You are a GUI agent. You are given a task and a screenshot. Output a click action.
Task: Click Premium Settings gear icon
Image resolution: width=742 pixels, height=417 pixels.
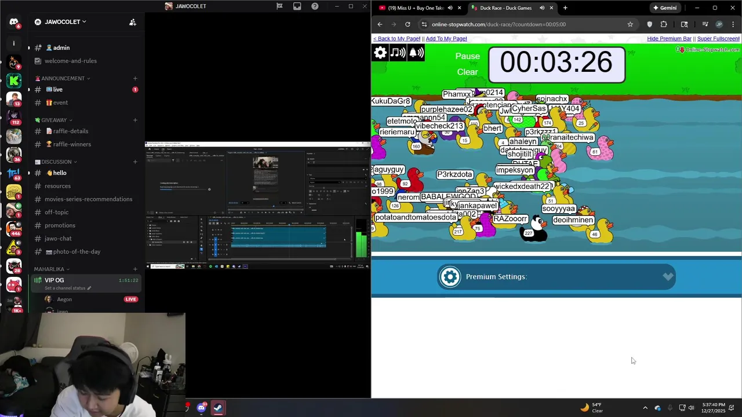pos(450,277)
